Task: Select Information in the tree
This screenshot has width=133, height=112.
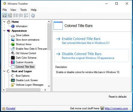Action: 22,26
